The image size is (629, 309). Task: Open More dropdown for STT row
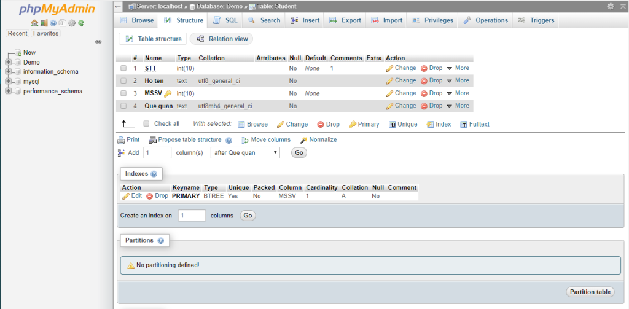[x=458, y=68]
